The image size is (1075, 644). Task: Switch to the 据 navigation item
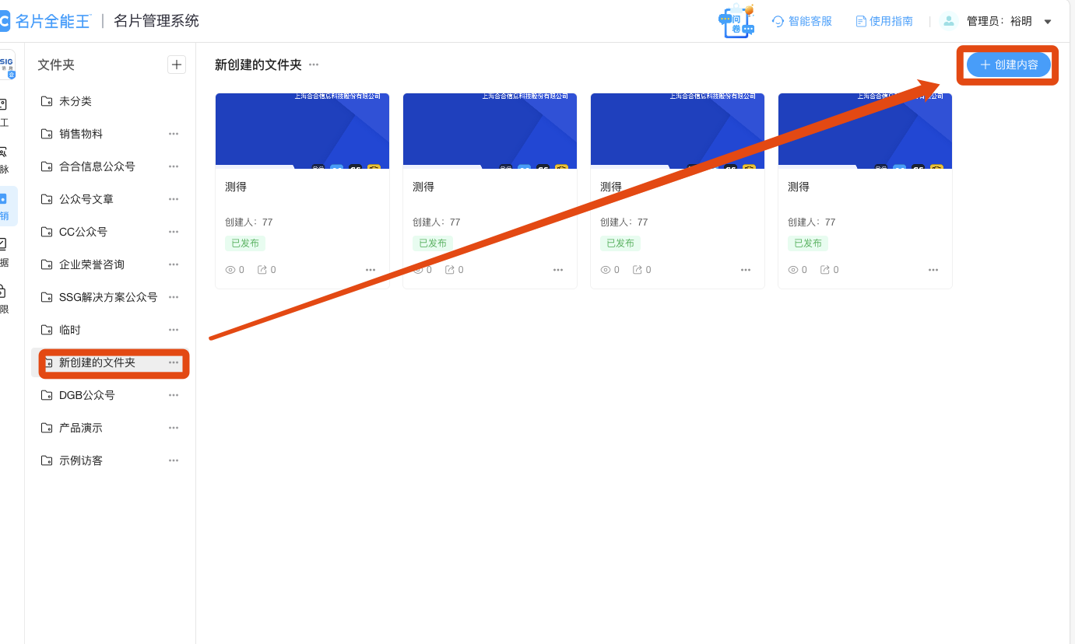click(x=5, y=253)
